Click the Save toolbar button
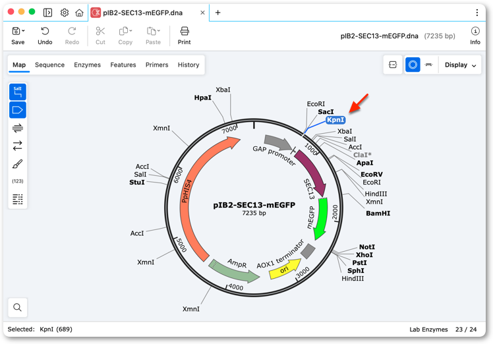 18,36
